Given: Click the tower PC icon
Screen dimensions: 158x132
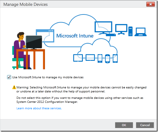Looking at the screenshot, I should coord(130,31).
